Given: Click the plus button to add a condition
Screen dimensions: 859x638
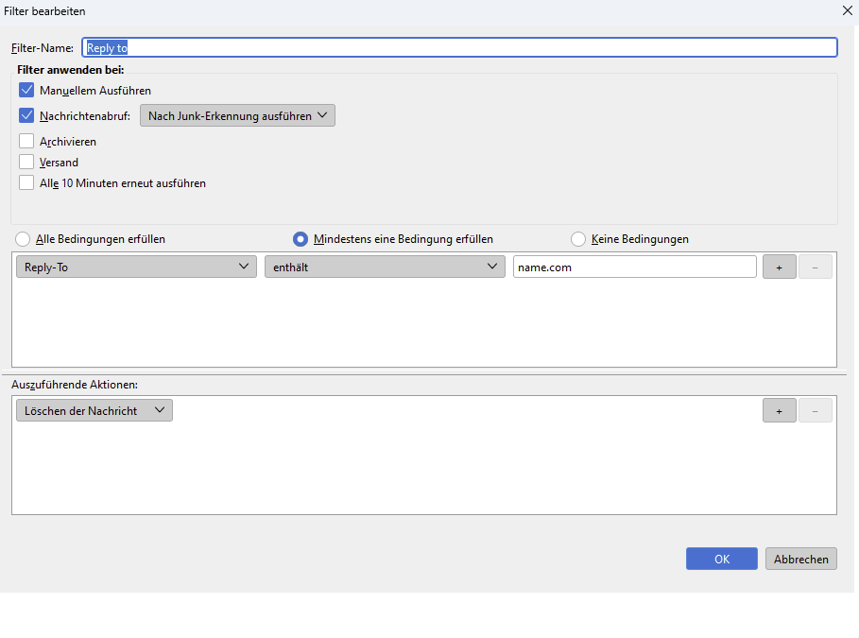Looking at the screenshot, I should point(779,267).
